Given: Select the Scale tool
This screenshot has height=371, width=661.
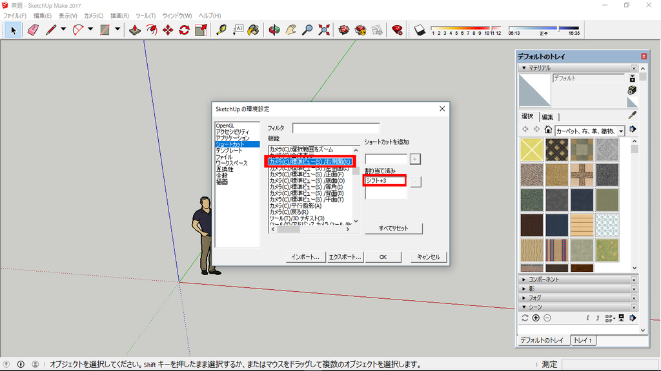Looking at the screenshot, I should coord(201,30).
